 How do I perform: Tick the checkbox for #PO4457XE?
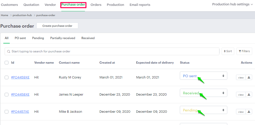pos(7,112)
